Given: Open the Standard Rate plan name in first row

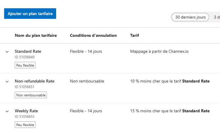Looking at the screenshot, I should [28, 51].
